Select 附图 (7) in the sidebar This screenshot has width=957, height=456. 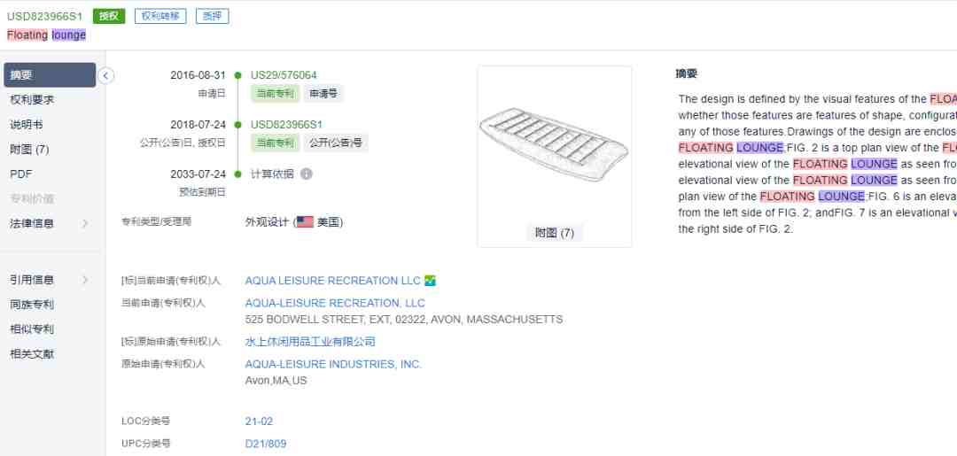point(29,150)
